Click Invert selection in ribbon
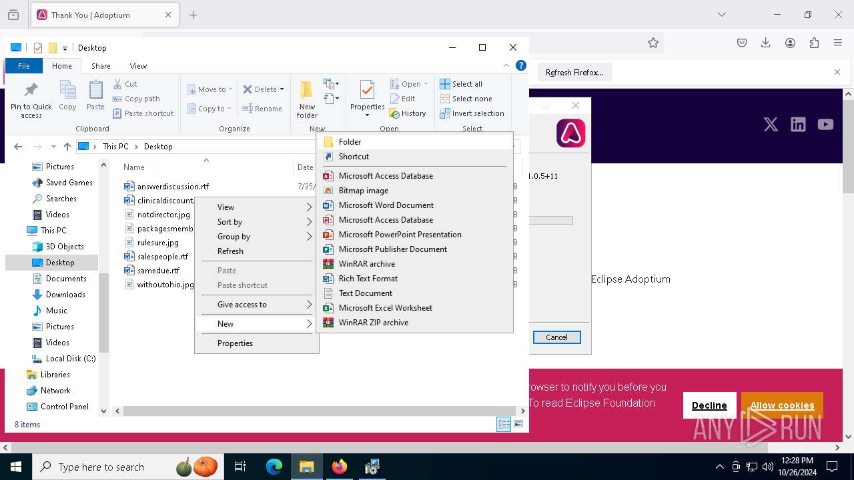854x480 pixels. pyautogui.click(x=472, y=113)
